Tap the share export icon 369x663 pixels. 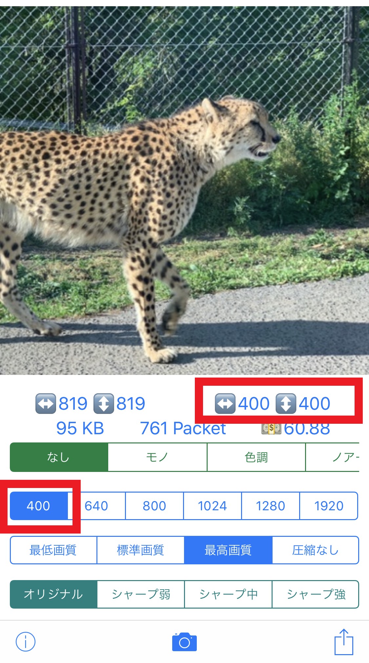point(344,641)
